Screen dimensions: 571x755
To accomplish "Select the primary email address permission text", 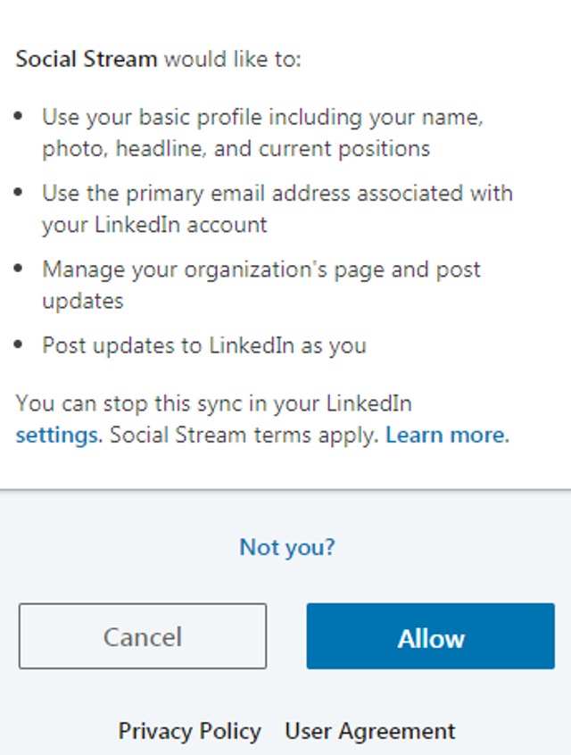I will click(277, 209).
